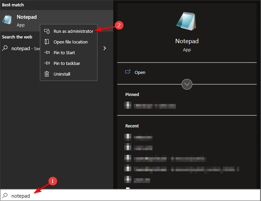Image resolution: width=261 pixels, height=201 pixels.
Task: Select Pin to taskbar option
Action: [x=69, y=63]
